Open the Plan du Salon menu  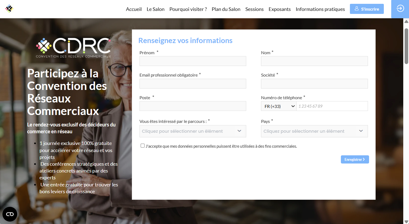pyautogui.click(x=226, y=9)
